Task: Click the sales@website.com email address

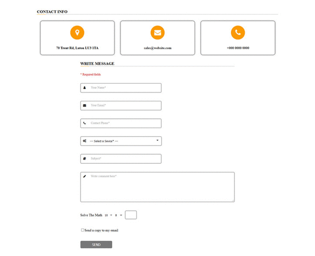Action: click(157, 48)
